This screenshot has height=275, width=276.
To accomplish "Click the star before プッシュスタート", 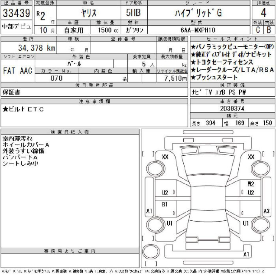I will pos(193,77).
